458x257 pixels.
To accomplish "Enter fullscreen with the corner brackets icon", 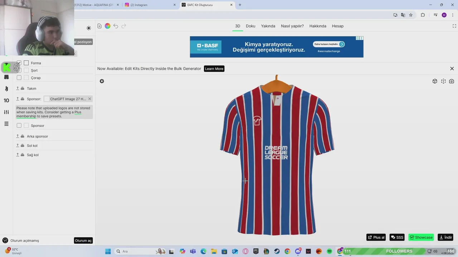I will (x=454, y=26).
